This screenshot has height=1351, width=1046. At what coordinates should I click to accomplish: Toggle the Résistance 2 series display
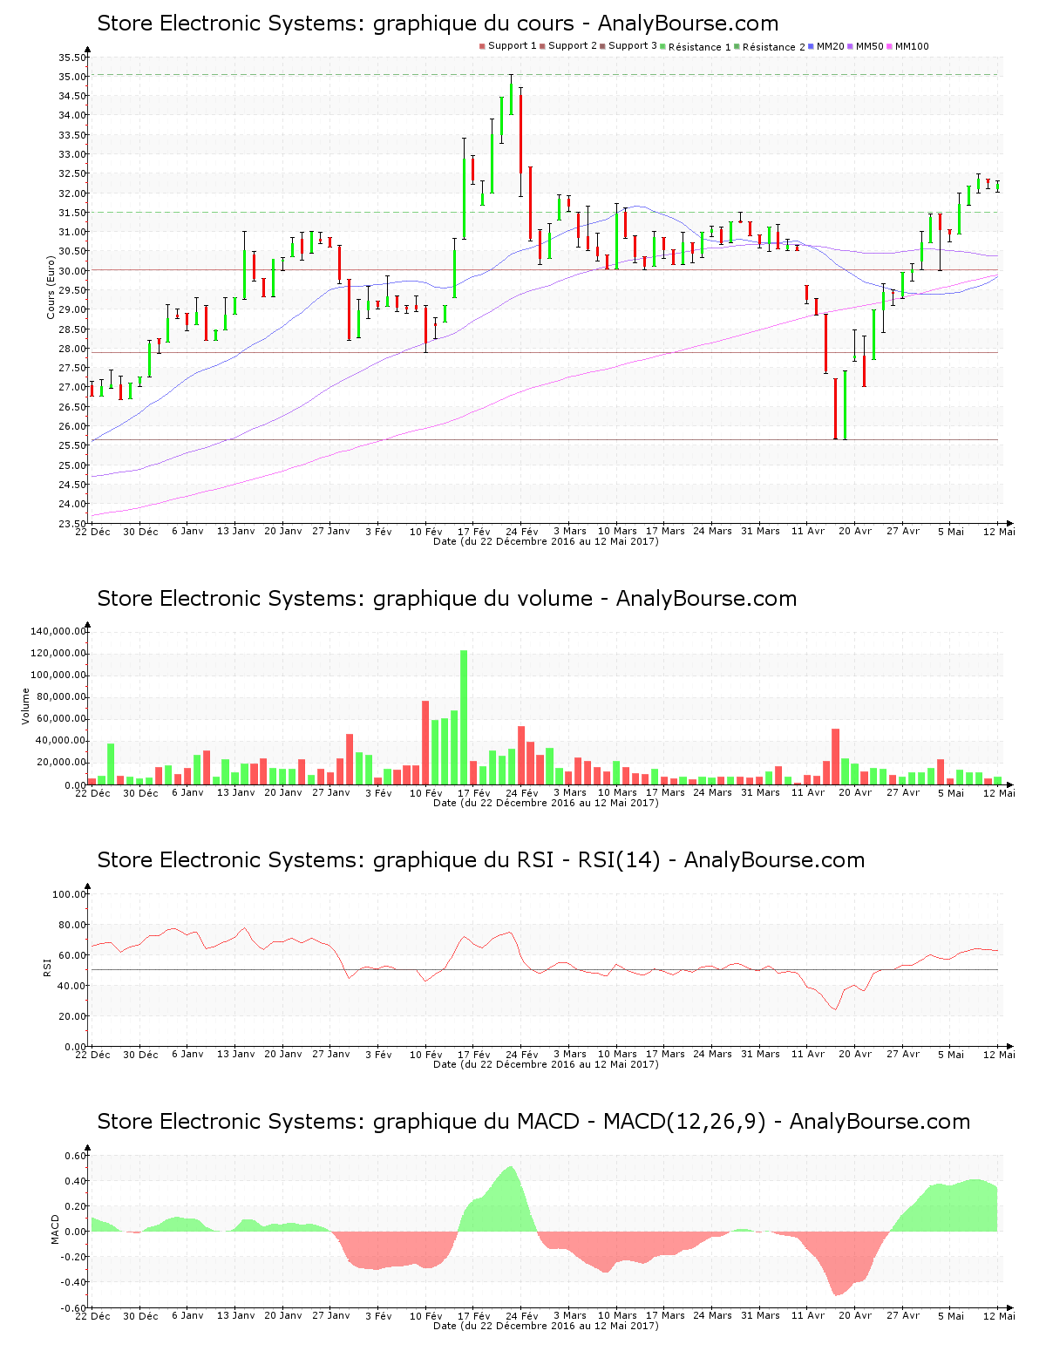(736, 45)
